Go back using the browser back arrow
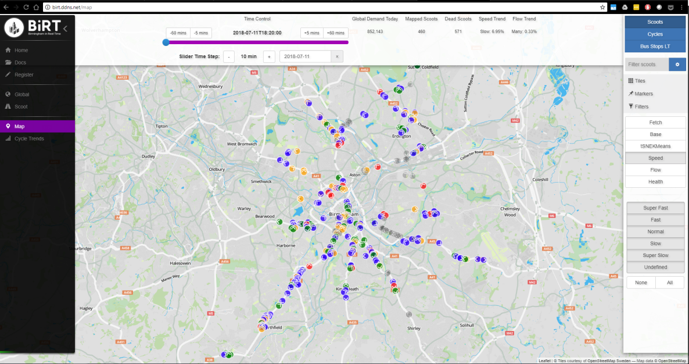This screenshot has width=689, height=364. [6, 7]
